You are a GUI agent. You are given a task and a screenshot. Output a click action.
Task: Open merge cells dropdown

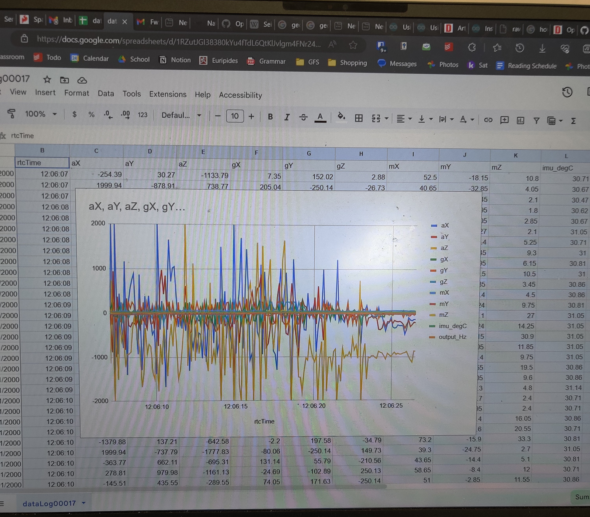tap(380, 118)
